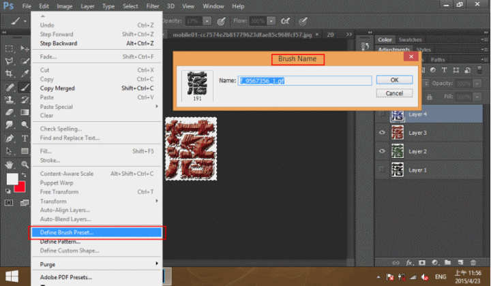The height and width of the screenshot is (286, 491).
Task: Select the Rectangle shape tool
Action: pos(25,151)
